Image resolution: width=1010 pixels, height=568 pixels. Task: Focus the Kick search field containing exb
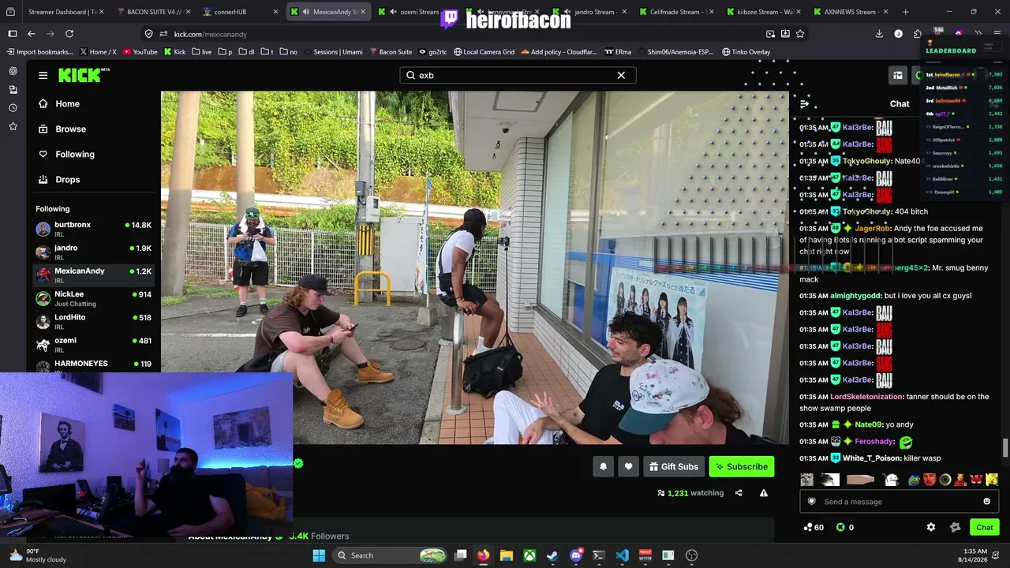click(x=517, y=75)
